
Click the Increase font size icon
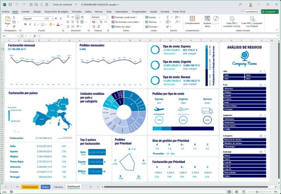(56, 19)
